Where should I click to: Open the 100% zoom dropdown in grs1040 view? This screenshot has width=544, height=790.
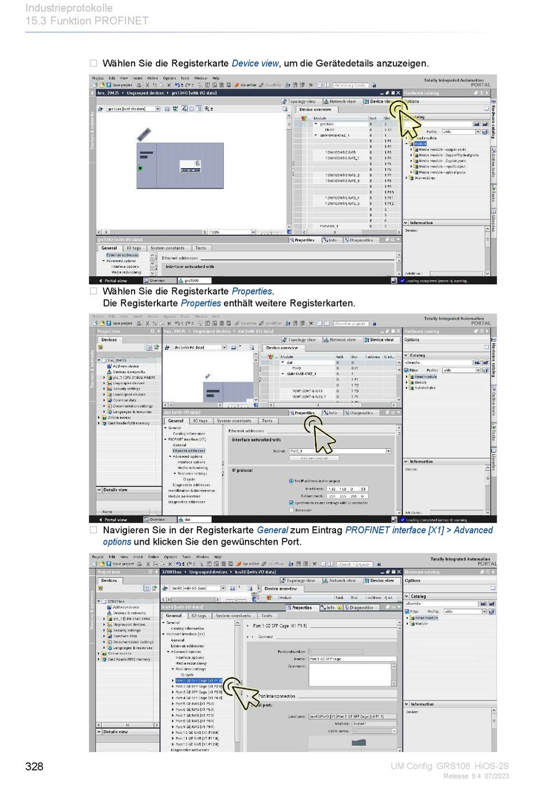point(253,232)
